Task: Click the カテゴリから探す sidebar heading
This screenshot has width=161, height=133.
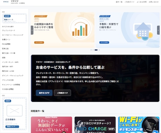Action: click(8, 27)
